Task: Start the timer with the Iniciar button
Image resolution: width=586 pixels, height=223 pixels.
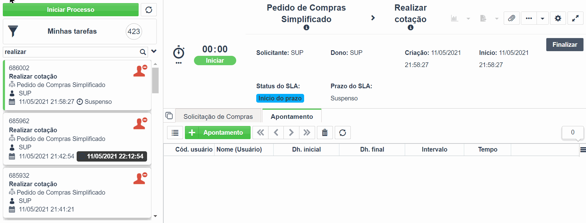Action: [x=215, y=61]
